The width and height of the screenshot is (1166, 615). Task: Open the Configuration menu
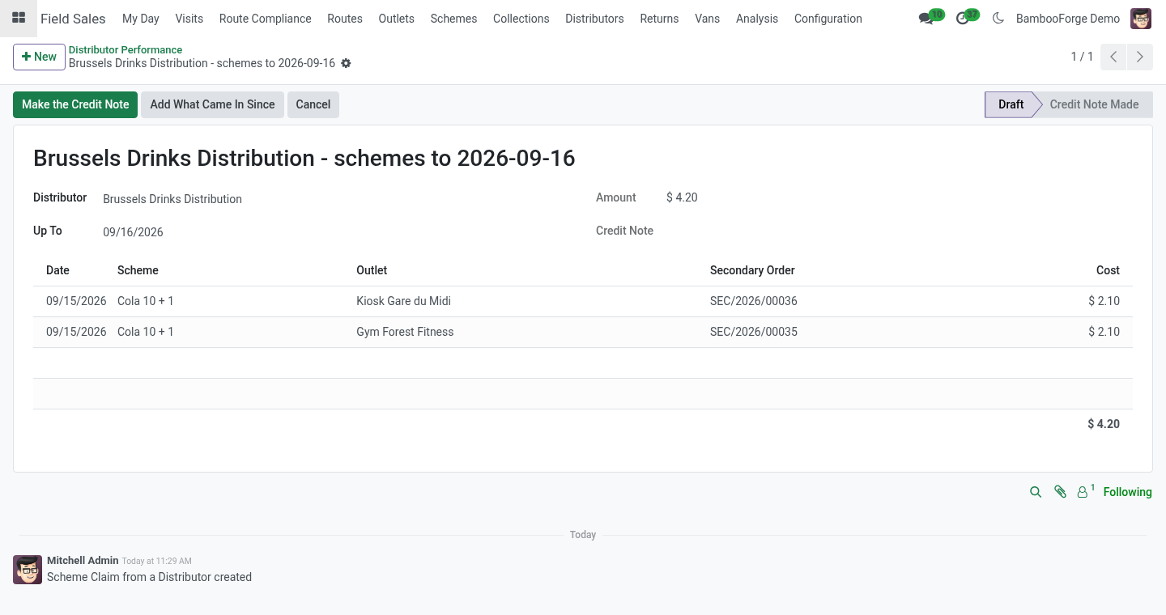[828, 19]
